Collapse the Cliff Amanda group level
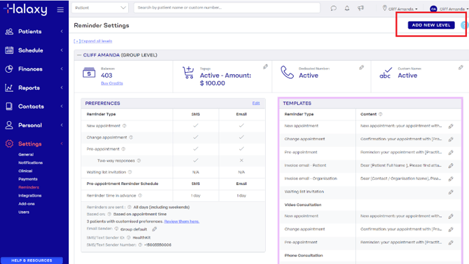Screen dimensions: 469x264 79,55
